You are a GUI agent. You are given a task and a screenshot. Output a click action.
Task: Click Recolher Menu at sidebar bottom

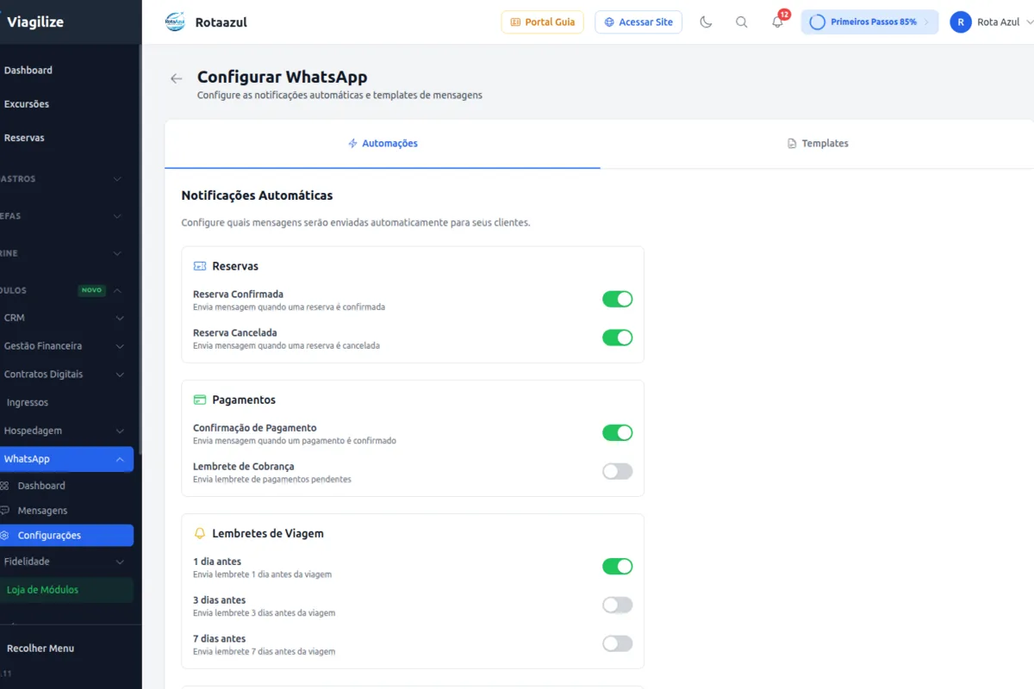(x=40, y=649)
